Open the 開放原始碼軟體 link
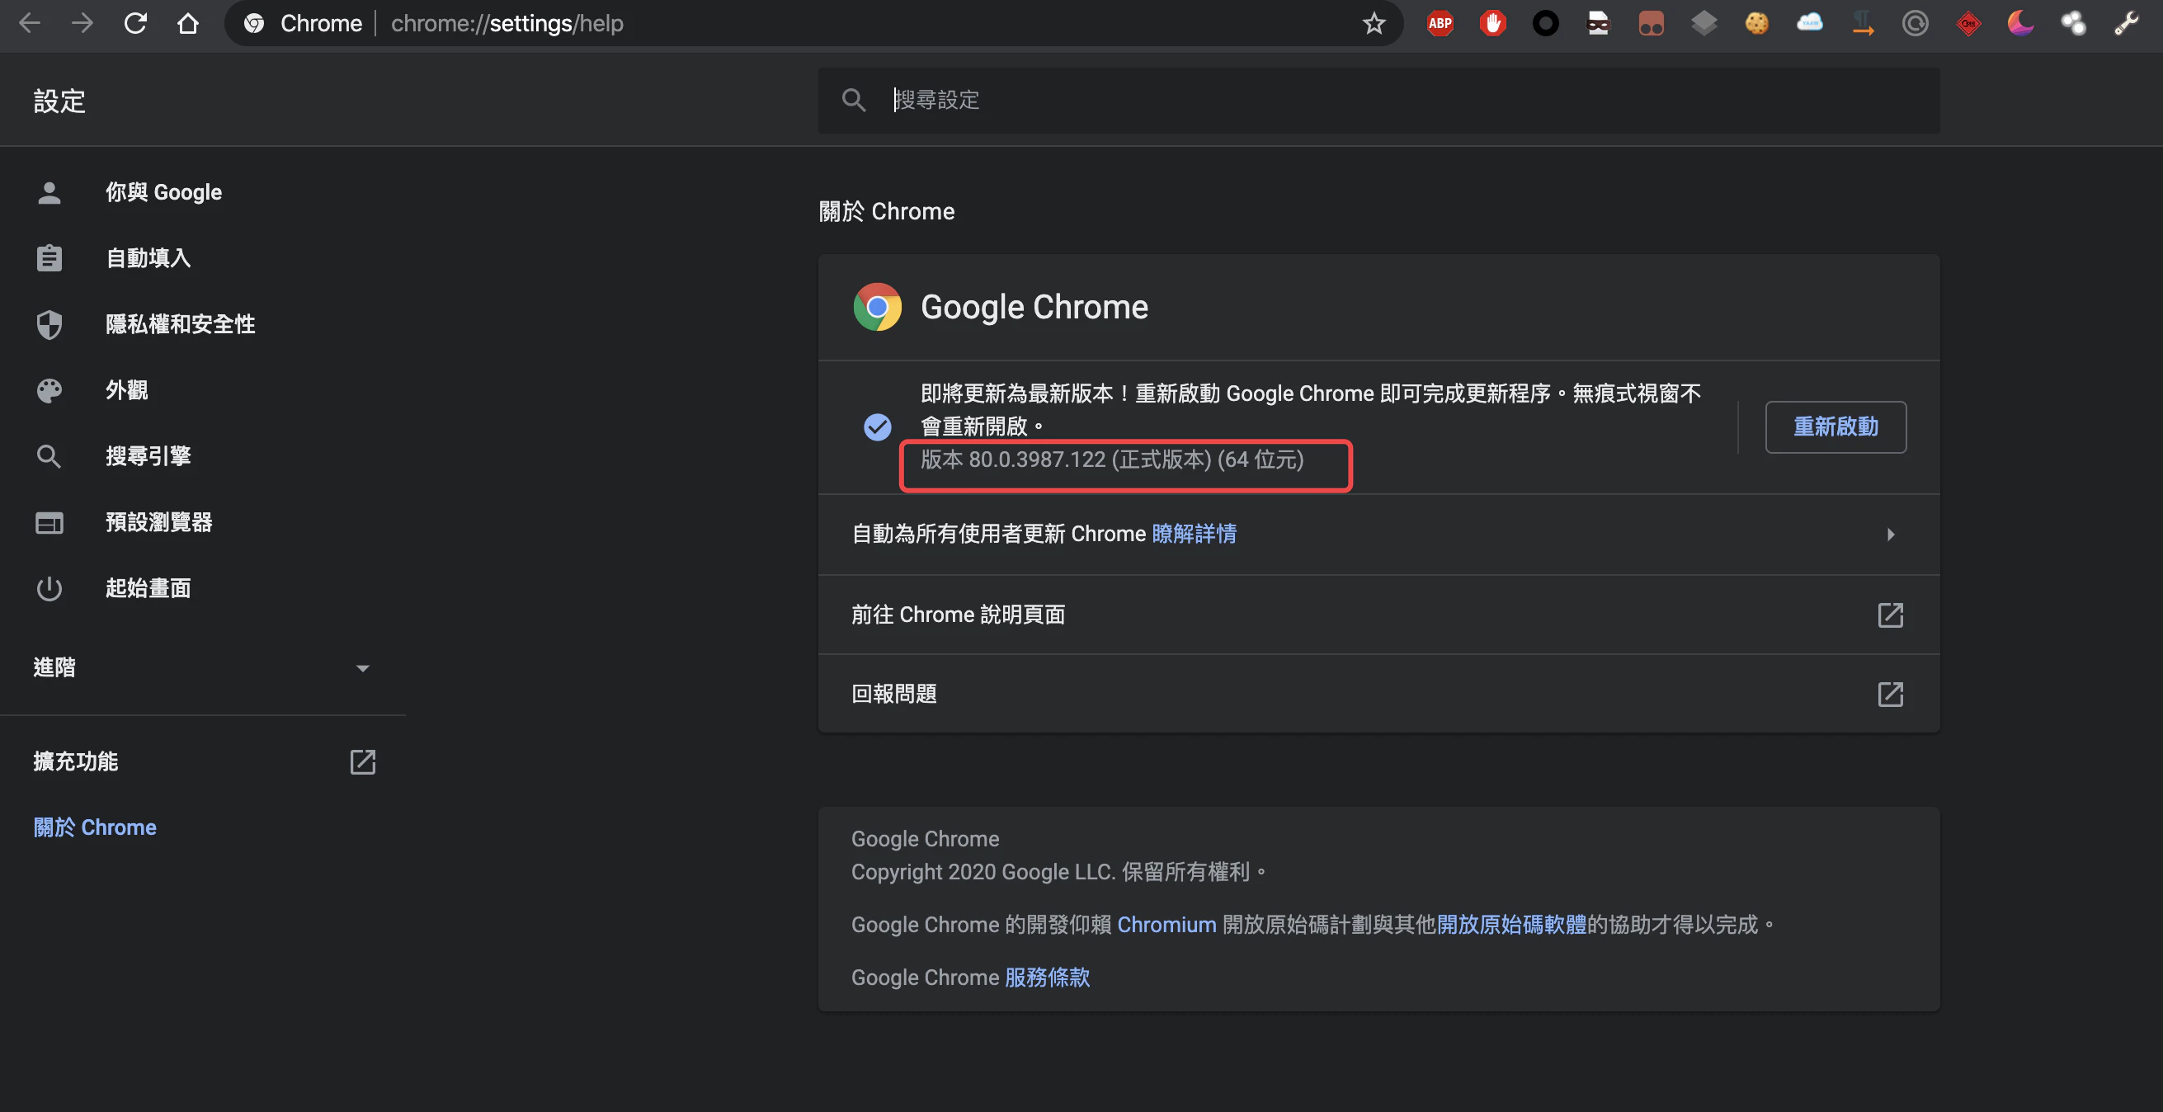 (1511, 924)
